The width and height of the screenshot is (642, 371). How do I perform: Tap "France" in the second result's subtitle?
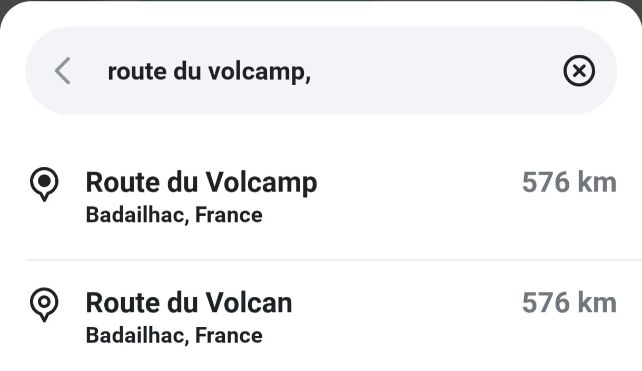pyautogui.click(x=229, y=335)
